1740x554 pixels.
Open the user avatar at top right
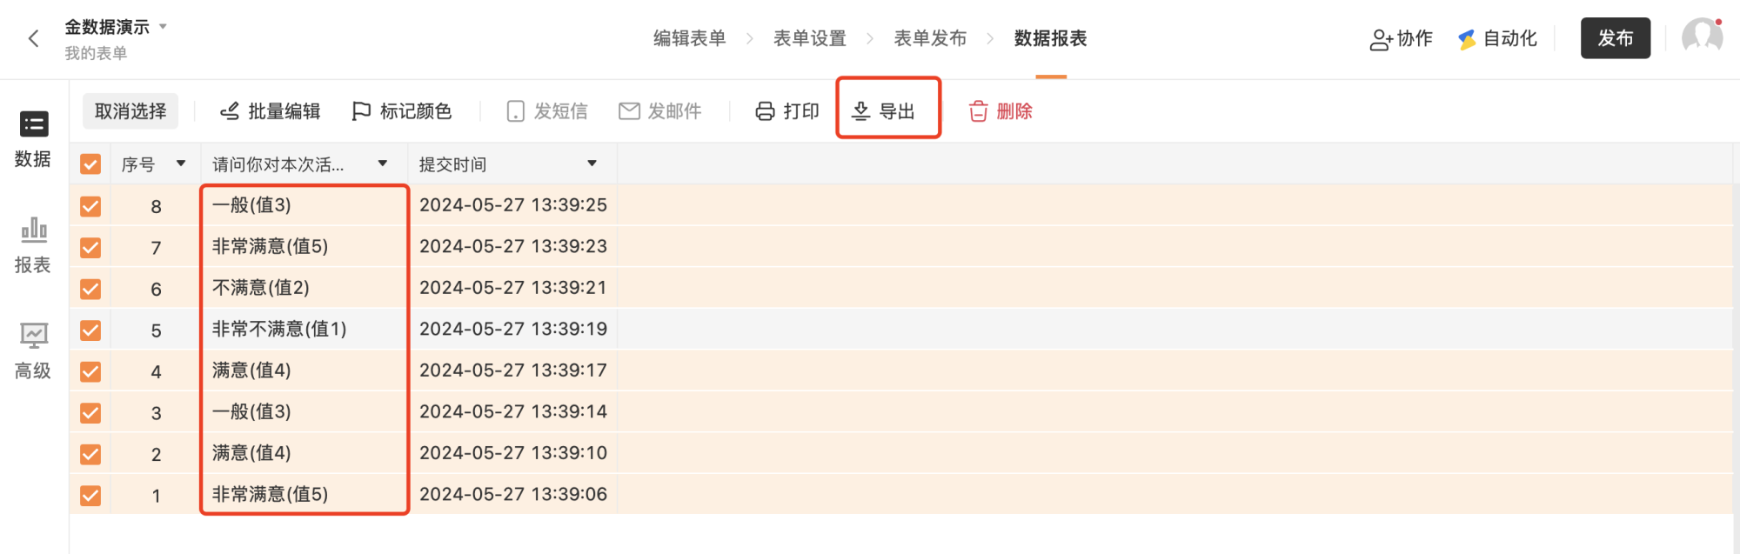pos(1702,37)
